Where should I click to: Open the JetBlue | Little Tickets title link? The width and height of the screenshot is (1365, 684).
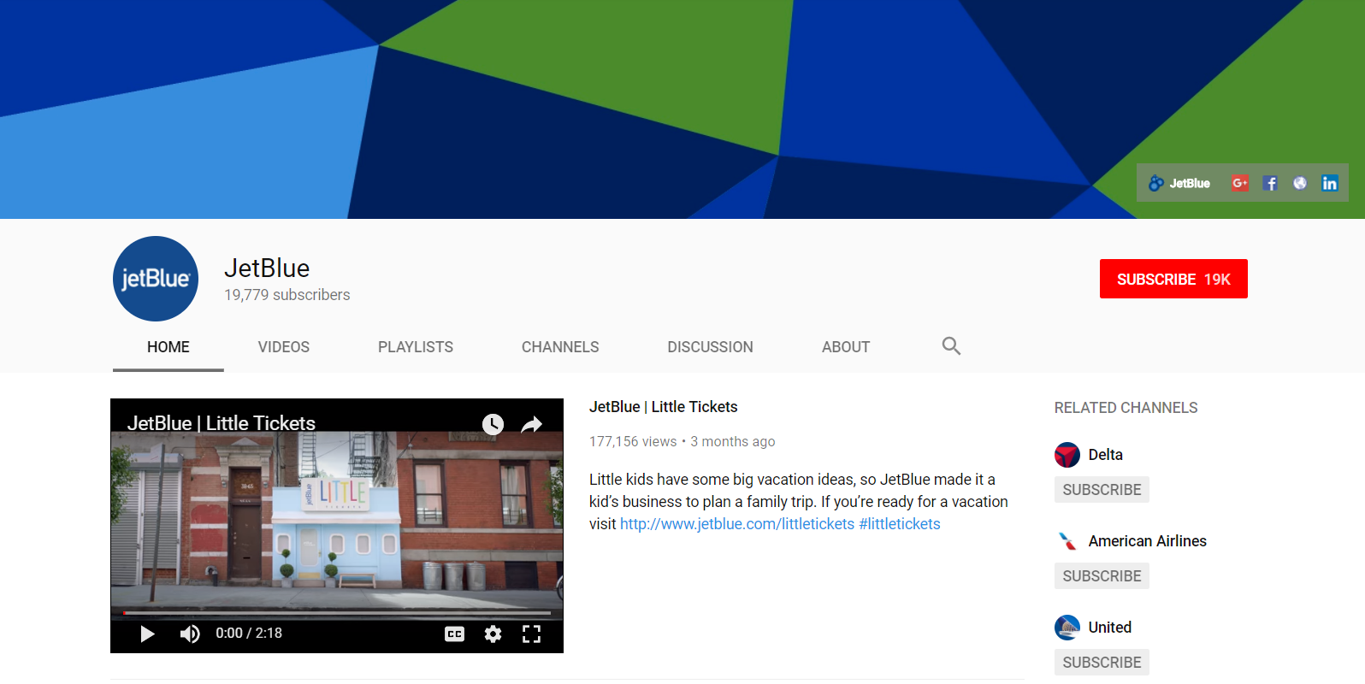[x=664, y=407]
